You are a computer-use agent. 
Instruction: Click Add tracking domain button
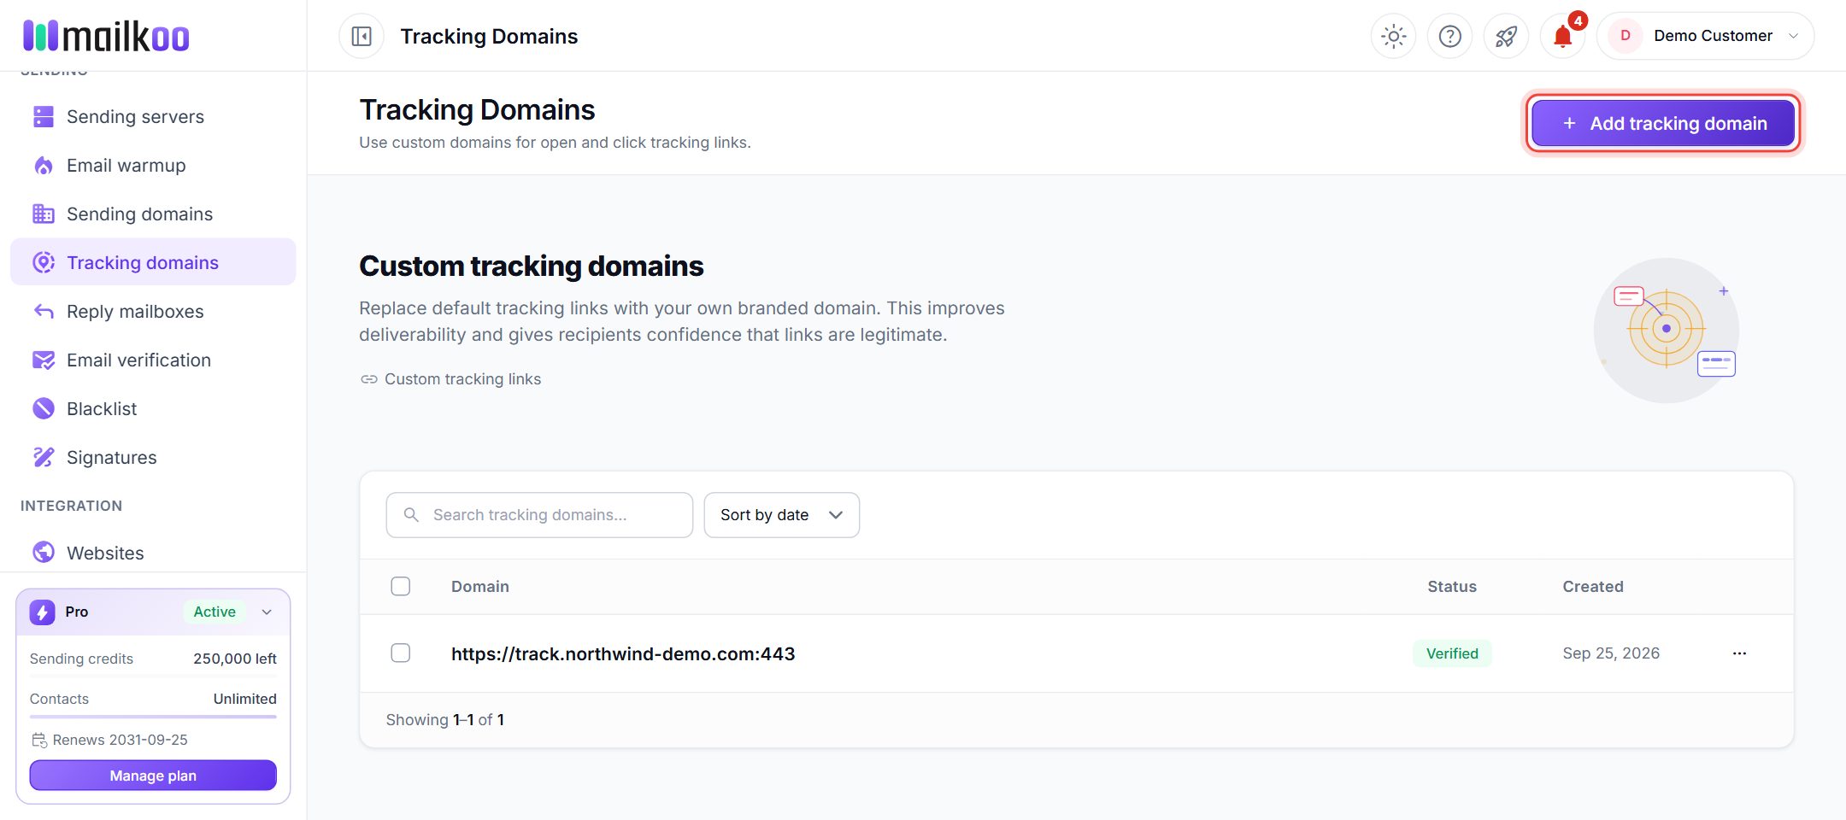click(x=1663, y=123)
